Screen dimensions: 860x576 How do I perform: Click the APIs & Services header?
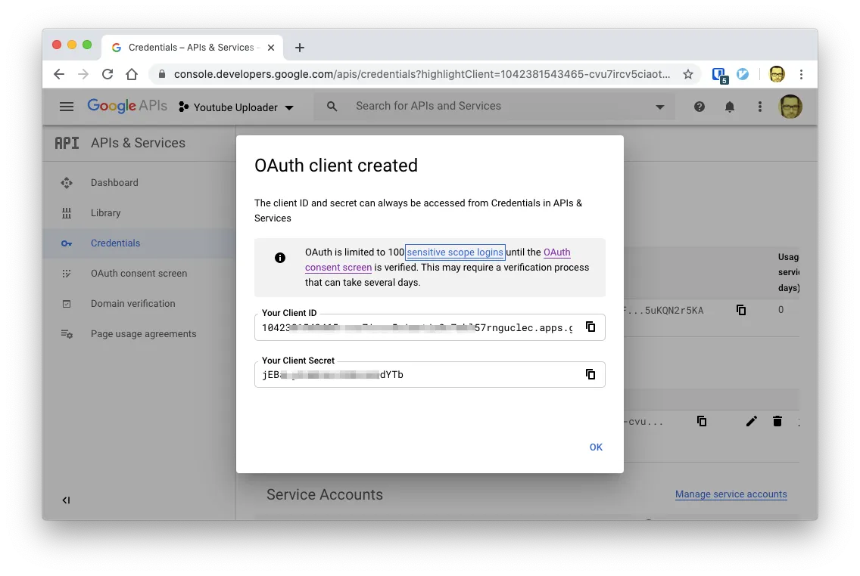click(139, 143)
